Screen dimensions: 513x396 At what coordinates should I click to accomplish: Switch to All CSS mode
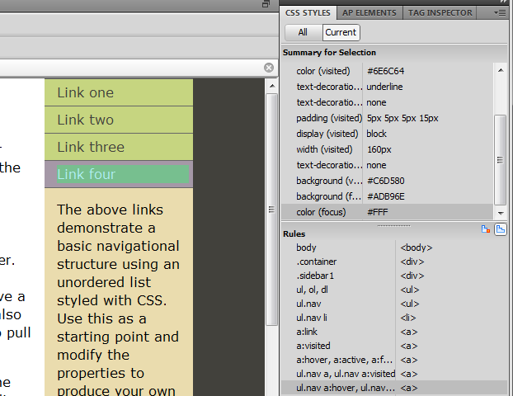click(303, 32)
